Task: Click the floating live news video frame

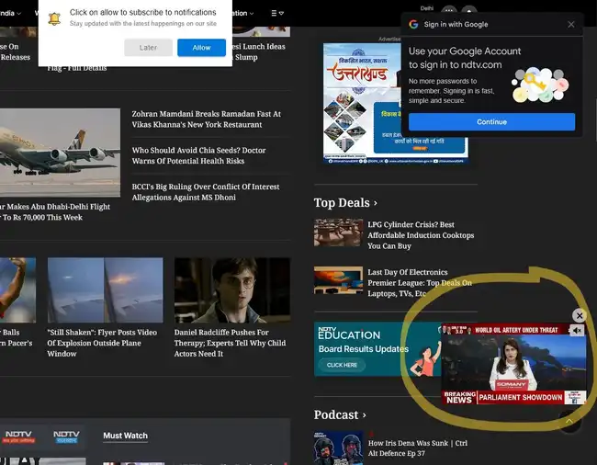Action: (513, 365)
